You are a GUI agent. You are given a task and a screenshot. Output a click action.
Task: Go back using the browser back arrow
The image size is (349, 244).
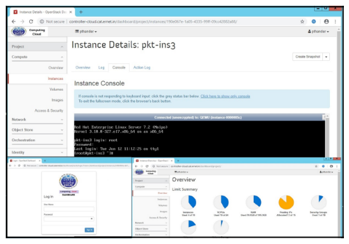[x=13, y=22]
